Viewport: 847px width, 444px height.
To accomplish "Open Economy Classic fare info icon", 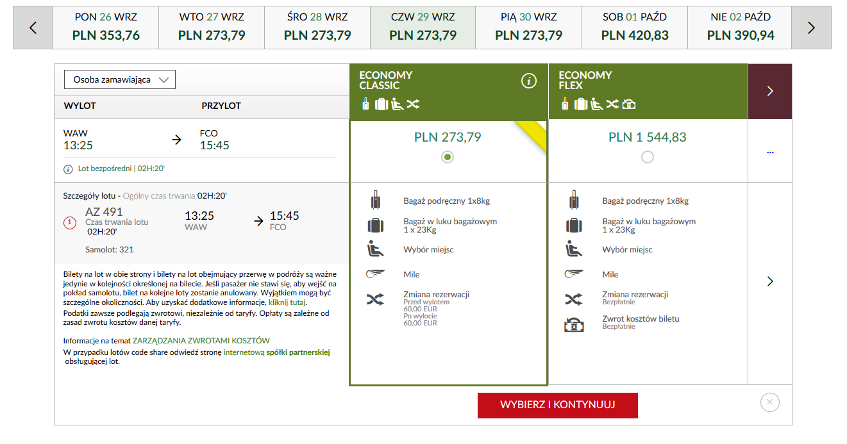I will pos(528,81).
